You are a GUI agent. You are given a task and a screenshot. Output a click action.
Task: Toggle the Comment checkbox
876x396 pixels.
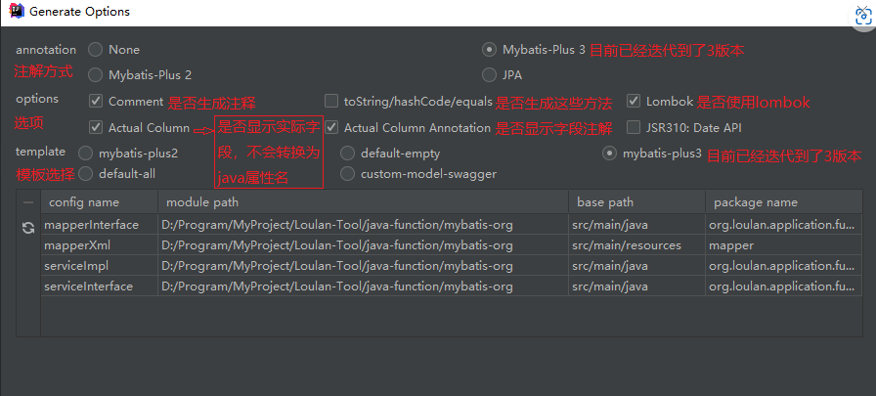96,101
